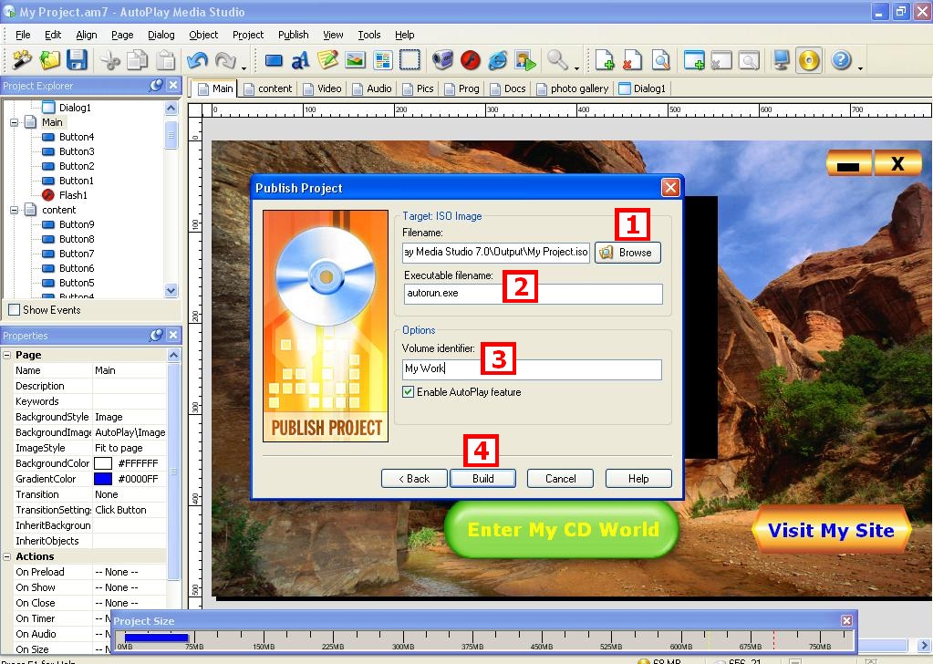
Task: Enable the Show Events checkbox
Action: 14,310
